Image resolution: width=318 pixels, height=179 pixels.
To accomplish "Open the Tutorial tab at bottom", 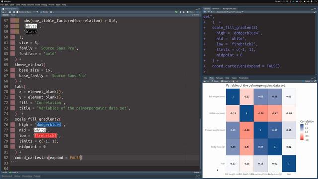I will tap(37, 176).
